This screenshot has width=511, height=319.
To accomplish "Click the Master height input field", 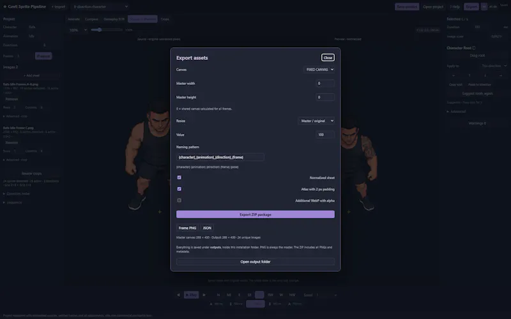I will (x=325, y=97).
